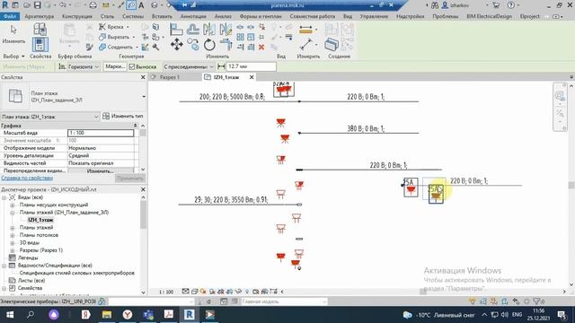Toggle the Выноска (Leader) checkbox
This screenshot has width=575, height=323.
(x=132, y=67)
